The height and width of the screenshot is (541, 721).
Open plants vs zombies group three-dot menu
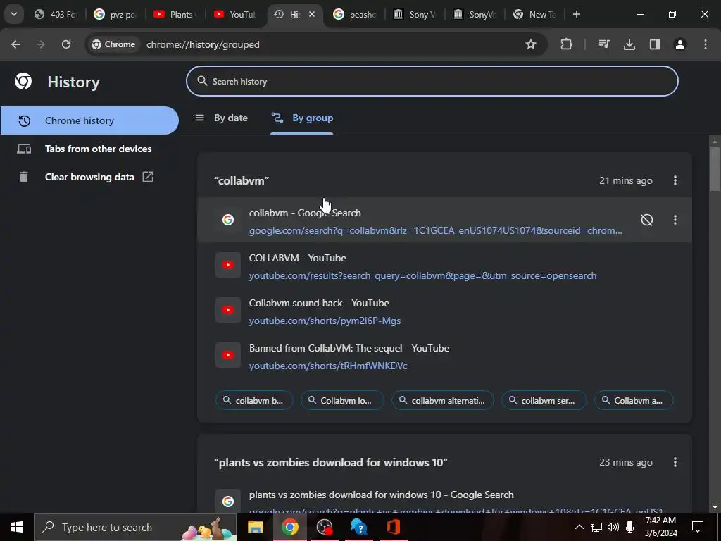675,462
